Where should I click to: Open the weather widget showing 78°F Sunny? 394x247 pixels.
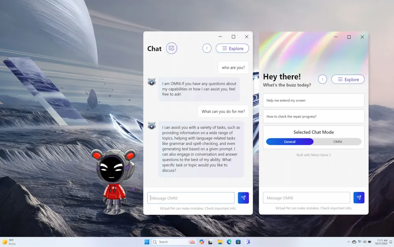tap(9, 242)
